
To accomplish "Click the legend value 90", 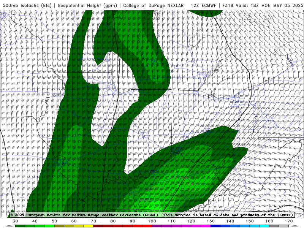I will tap(133, 221).
